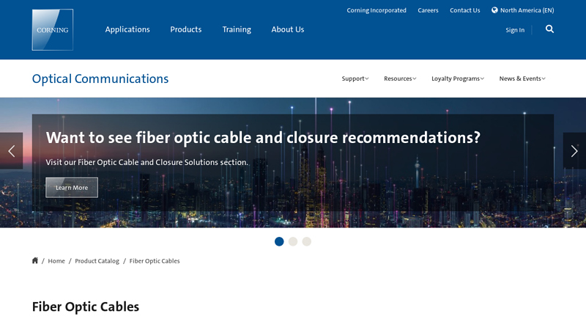Open the search magnifier icon
Image resolution: width=586 pixels, height=330 pixels.
tap(549, 29)
